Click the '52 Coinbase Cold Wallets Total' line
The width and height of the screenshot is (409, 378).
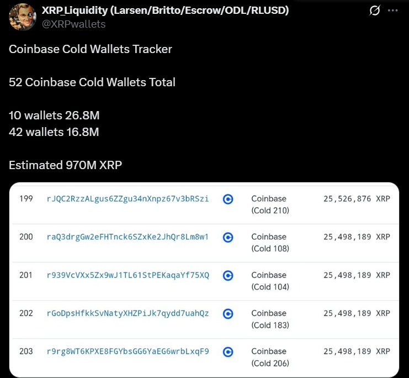tap(92, 82)
